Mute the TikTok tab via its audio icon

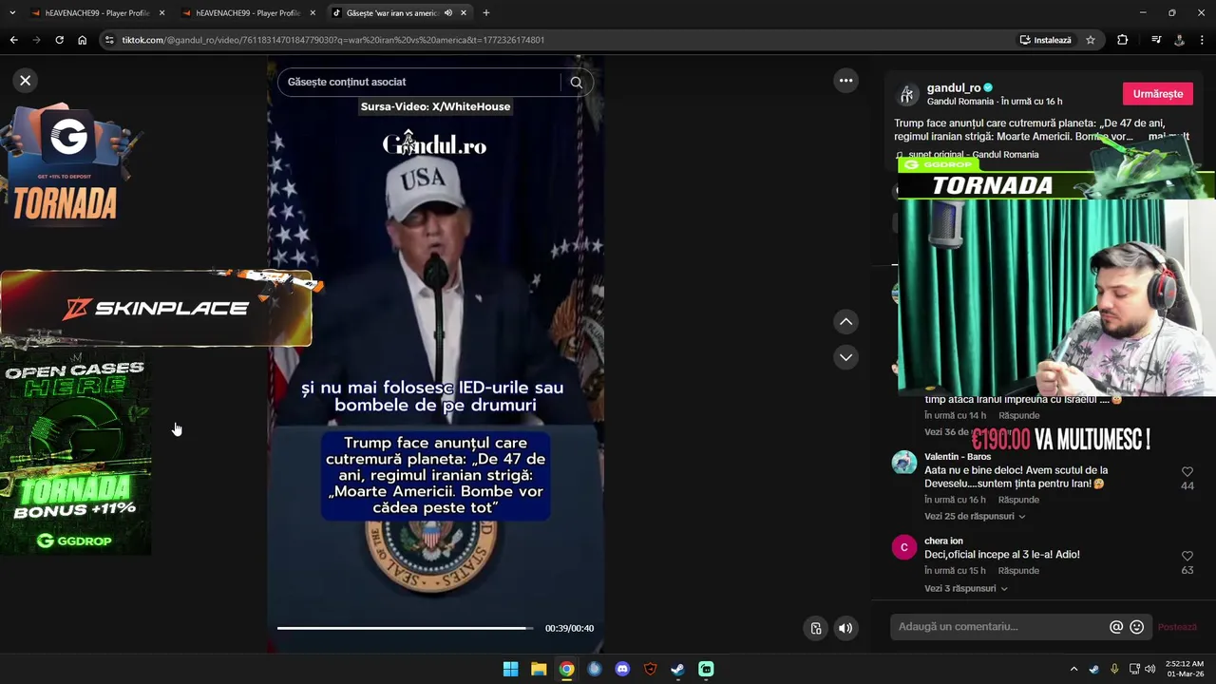(448, 13)
